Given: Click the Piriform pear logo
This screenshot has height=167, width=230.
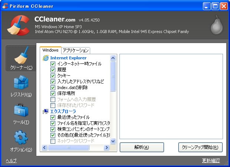Looking at the screenshot, I should point(217,25).
